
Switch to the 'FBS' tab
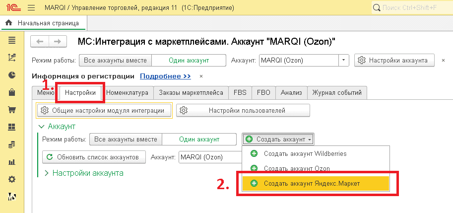coord(240,93)
